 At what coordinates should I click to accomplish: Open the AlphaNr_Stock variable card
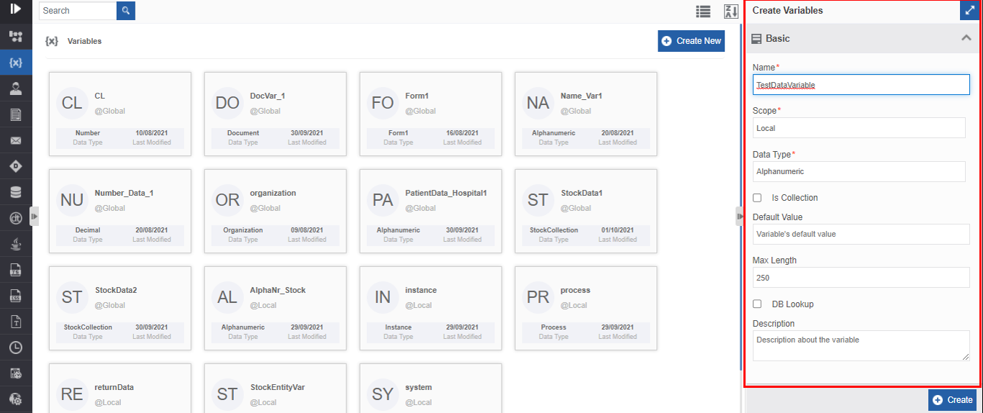[x=275, y=308]
